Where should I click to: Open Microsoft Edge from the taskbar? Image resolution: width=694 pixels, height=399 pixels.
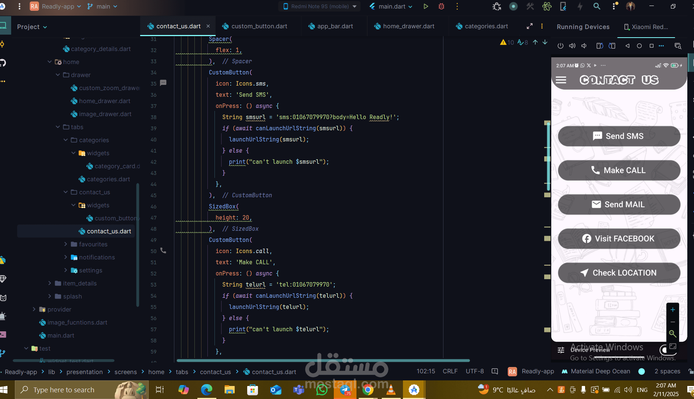(x=206, y=390)
